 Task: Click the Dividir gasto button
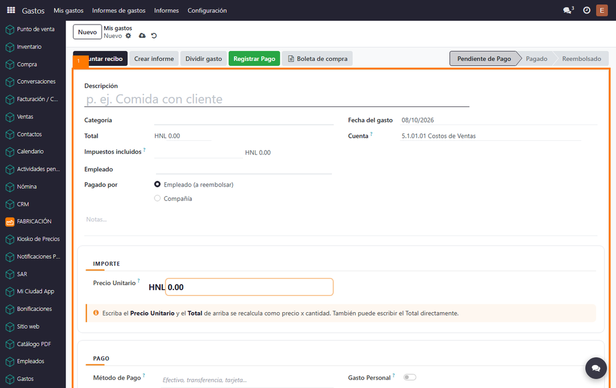(x=203, y=58)
